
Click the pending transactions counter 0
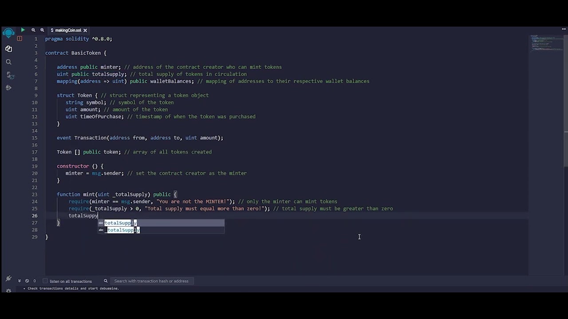(35, 281)
